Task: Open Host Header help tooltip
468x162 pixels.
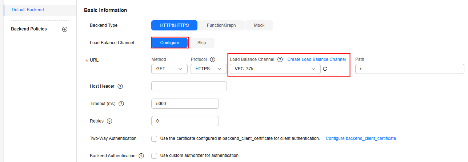Action: click(x=120, y=86)
